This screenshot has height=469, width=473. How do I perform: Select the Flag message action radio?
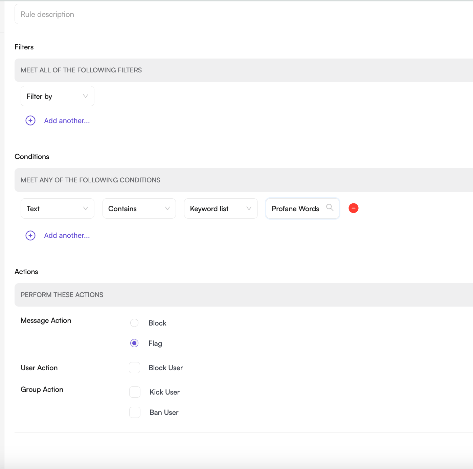point(134,343)
